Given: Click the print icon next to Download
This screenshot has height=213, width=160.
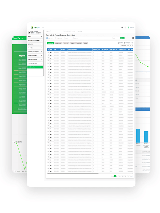Looking at the screenshot, I should [128, 45].
